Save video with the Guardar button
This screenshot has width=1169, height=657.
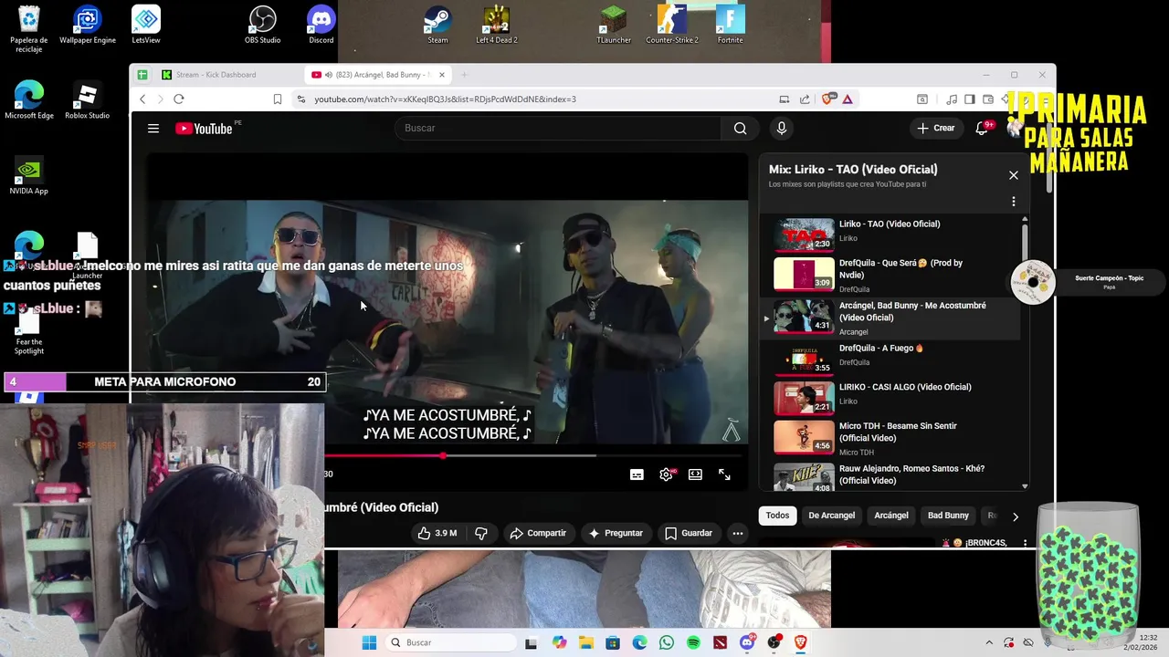click(x=689, y=533)
